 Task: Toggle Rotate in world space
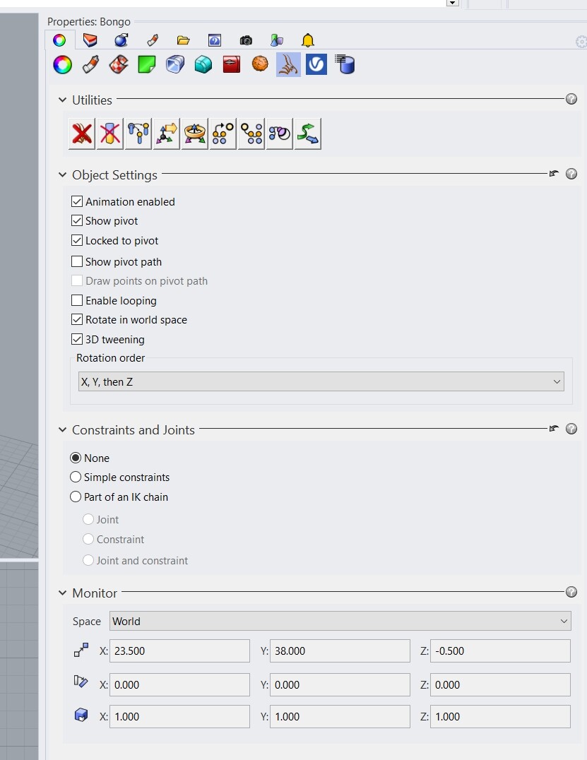(76, 319)
